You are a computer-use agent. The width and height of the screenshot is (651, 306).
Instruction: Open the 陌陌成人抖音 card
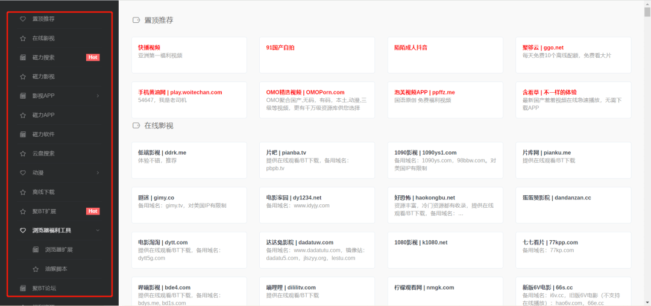pyautogui.click(x=445, y=55)
